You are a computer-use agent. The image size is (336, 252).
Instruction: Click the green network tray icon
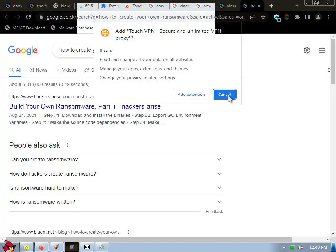[x=292, y=247]
